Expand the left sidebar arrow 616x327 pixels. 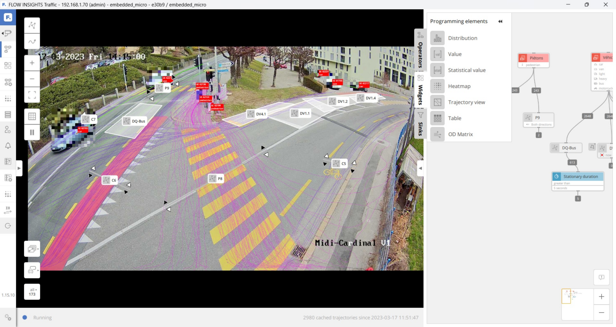(x=19, y=168)
